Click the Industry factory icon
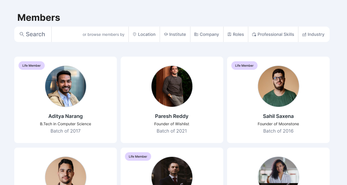The height and width of the screenshot is (185, 347). click(x=304, y=34)
